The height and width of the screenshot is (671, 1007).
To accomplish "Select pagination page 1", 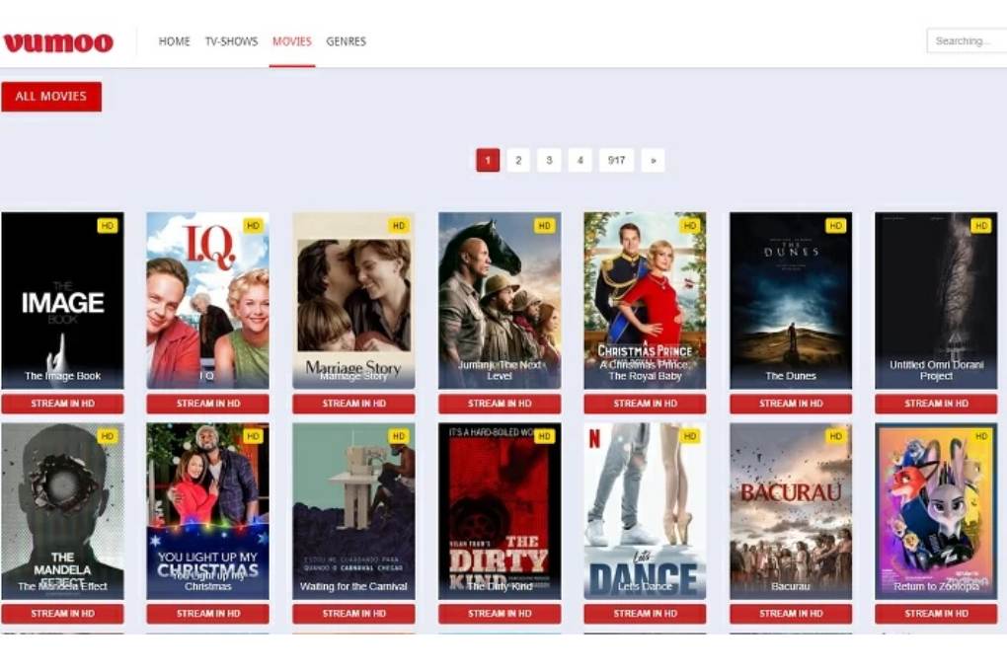I will pos(488,160).
